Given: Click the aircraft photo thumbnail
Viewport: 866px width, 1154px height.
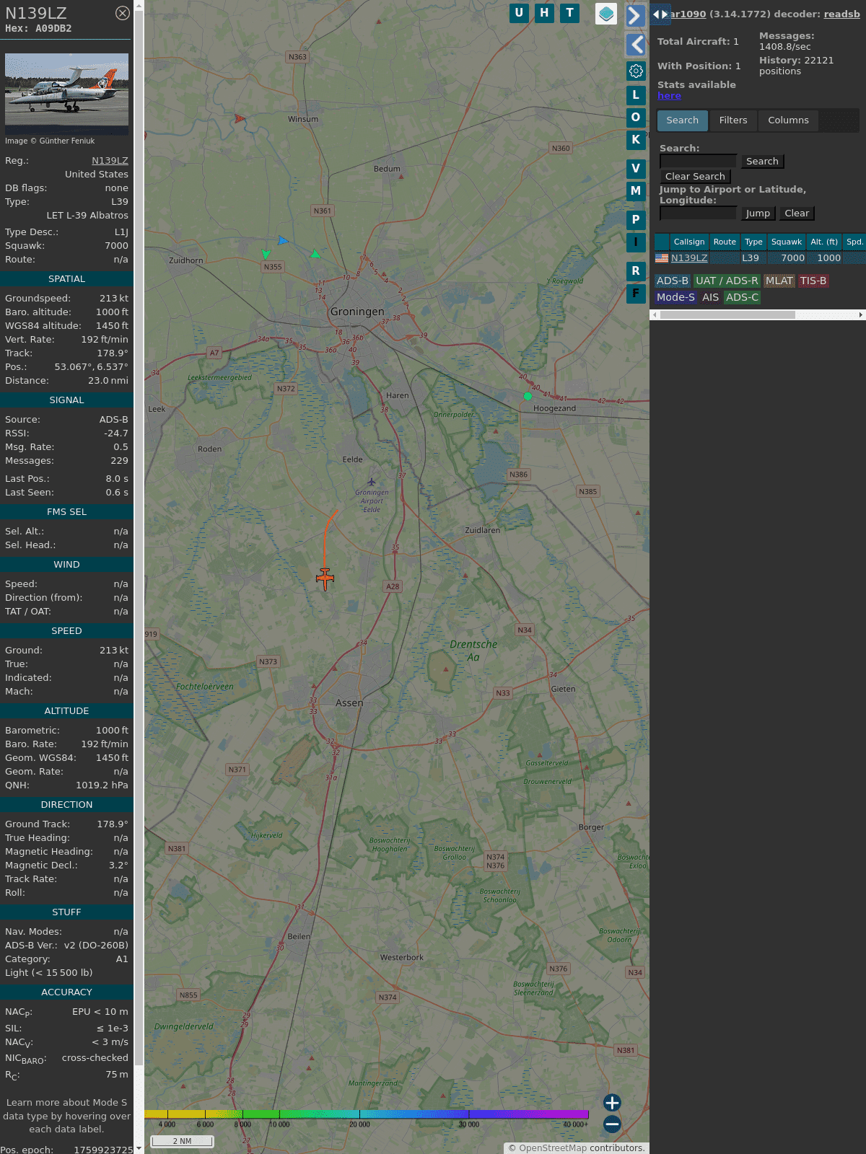Looking at the screenshot, I should 66,91.
